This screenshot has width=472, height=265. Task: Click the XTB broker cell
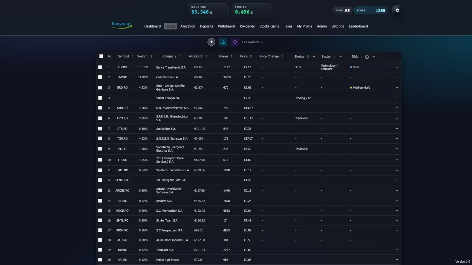click(298, 67)
